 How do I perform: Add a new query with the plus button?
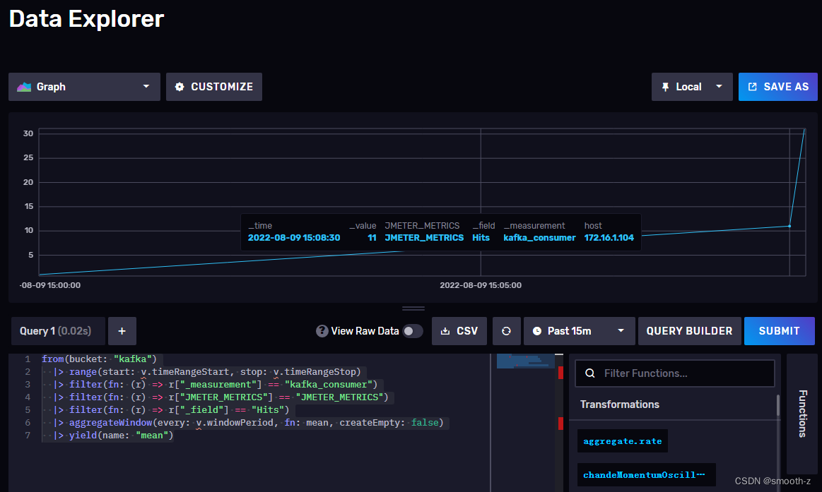122,330
